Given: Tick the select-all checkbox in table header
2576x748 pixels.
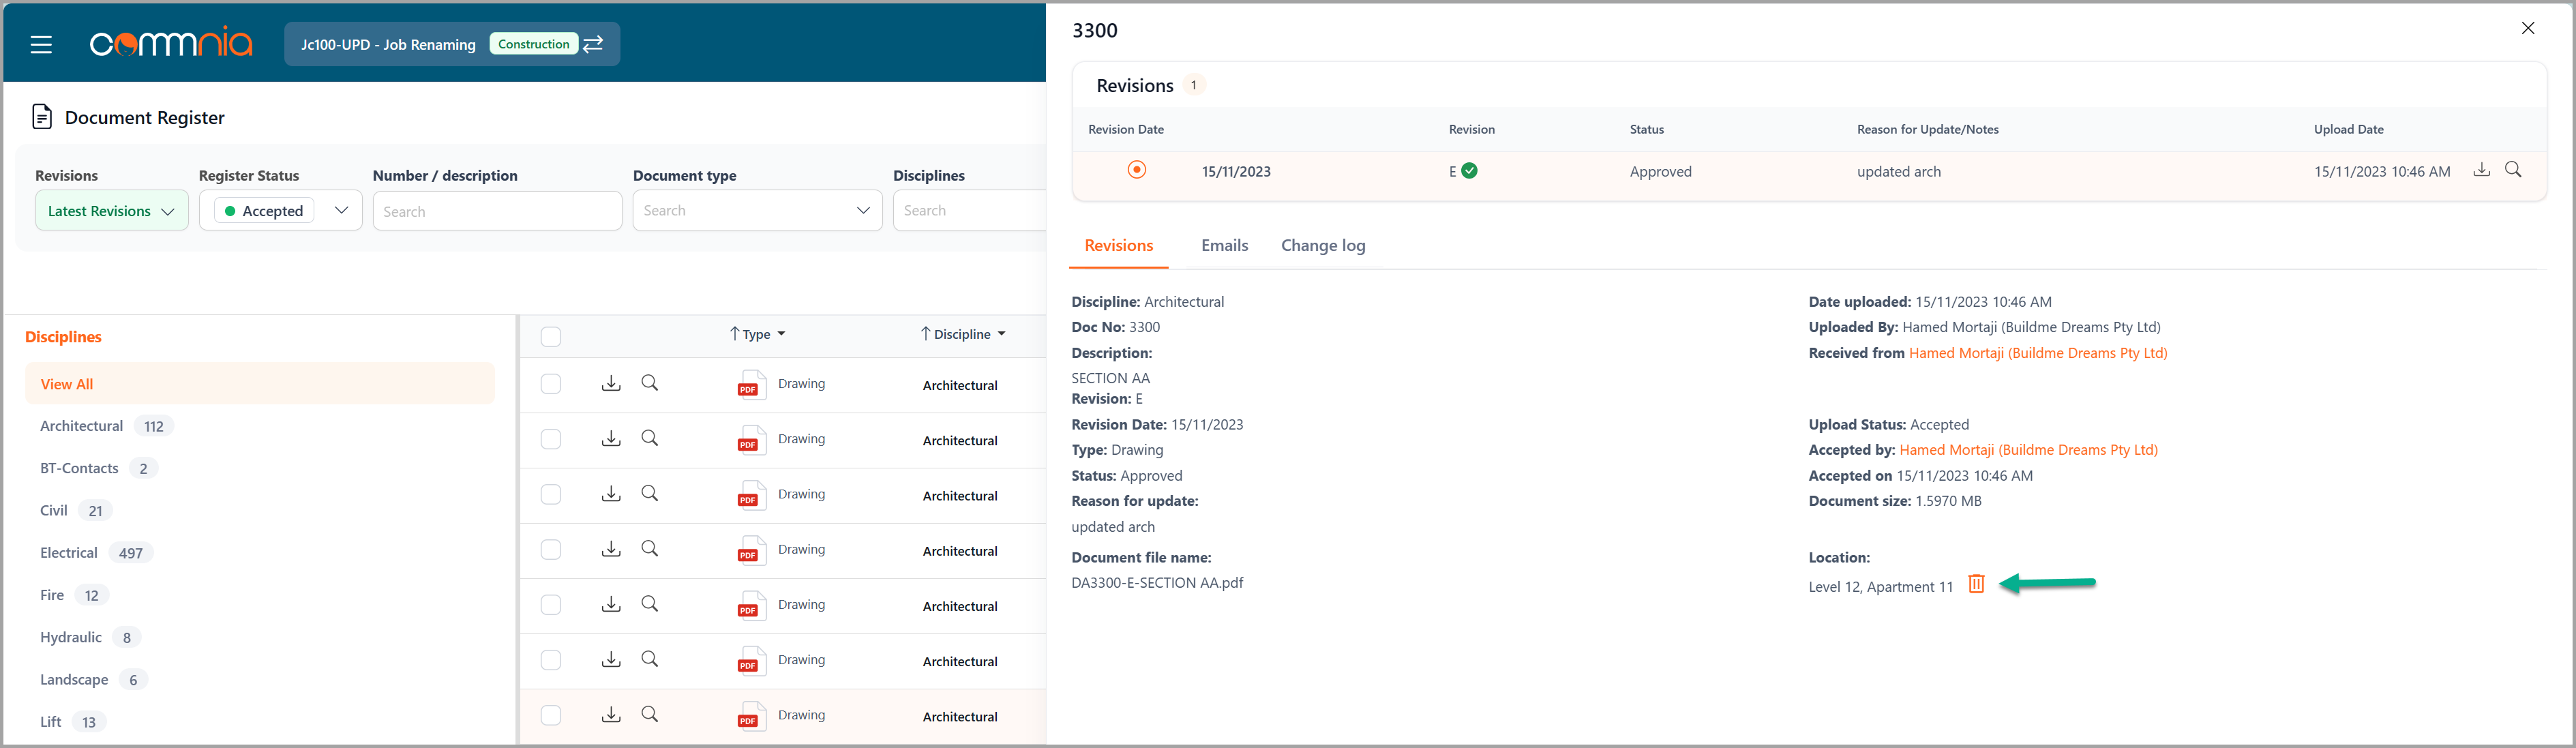Looking at the screenshot, I should pos(551,336).
